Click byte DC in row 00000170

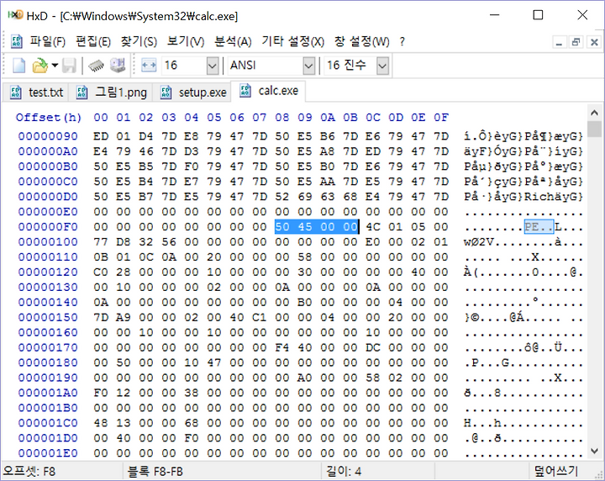click(373, 347)
